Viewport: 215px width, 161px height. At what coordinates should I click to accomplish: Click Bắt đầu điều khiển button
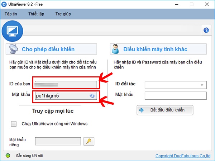tap(165, 110)
